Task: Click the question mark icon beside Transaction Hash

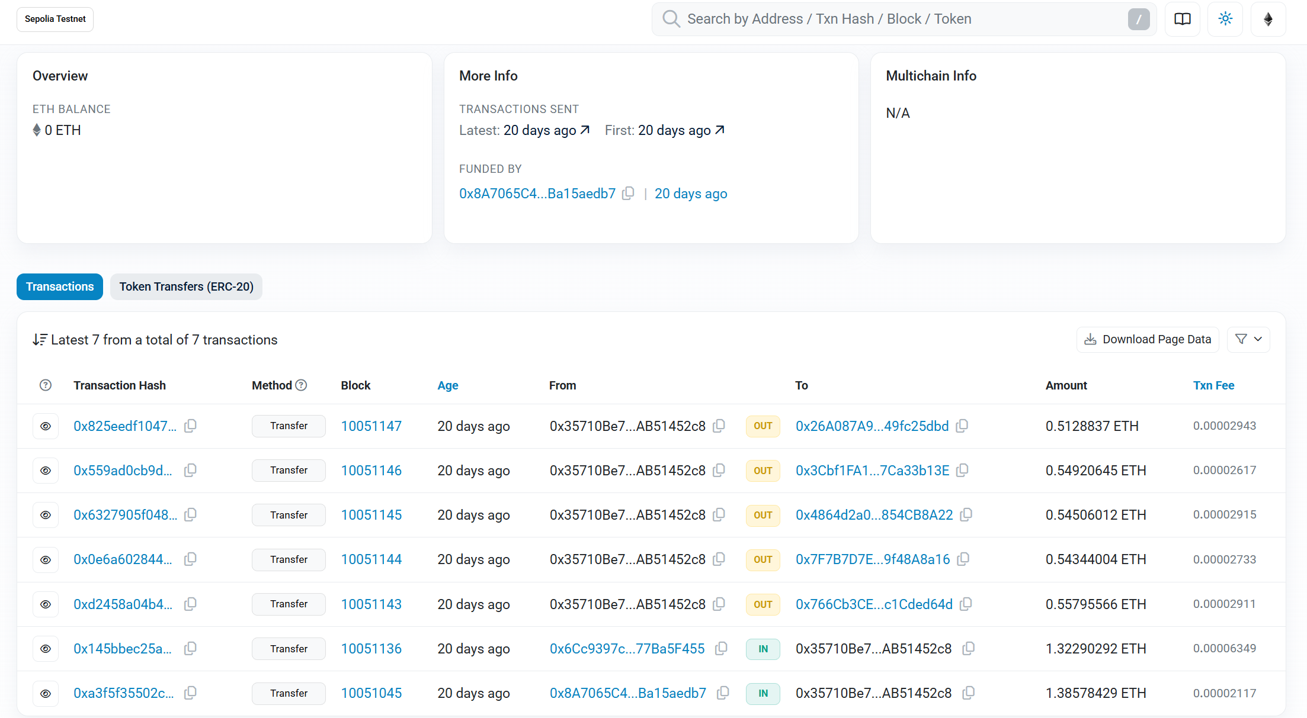Action: [x=46, y=385]
